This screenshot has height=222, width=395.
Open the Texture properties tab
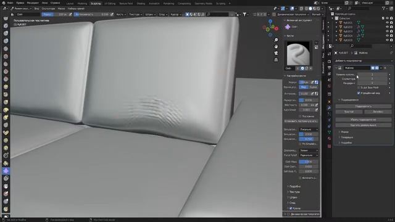pos(329,146)
